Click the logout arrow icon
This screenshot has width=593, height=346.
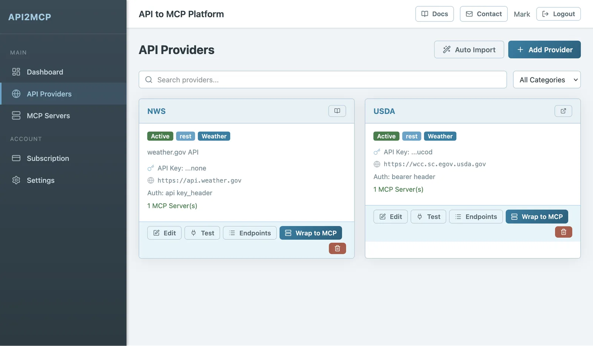(x=545, y=14)
